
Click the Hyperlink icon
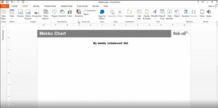(x=112, y=12)
